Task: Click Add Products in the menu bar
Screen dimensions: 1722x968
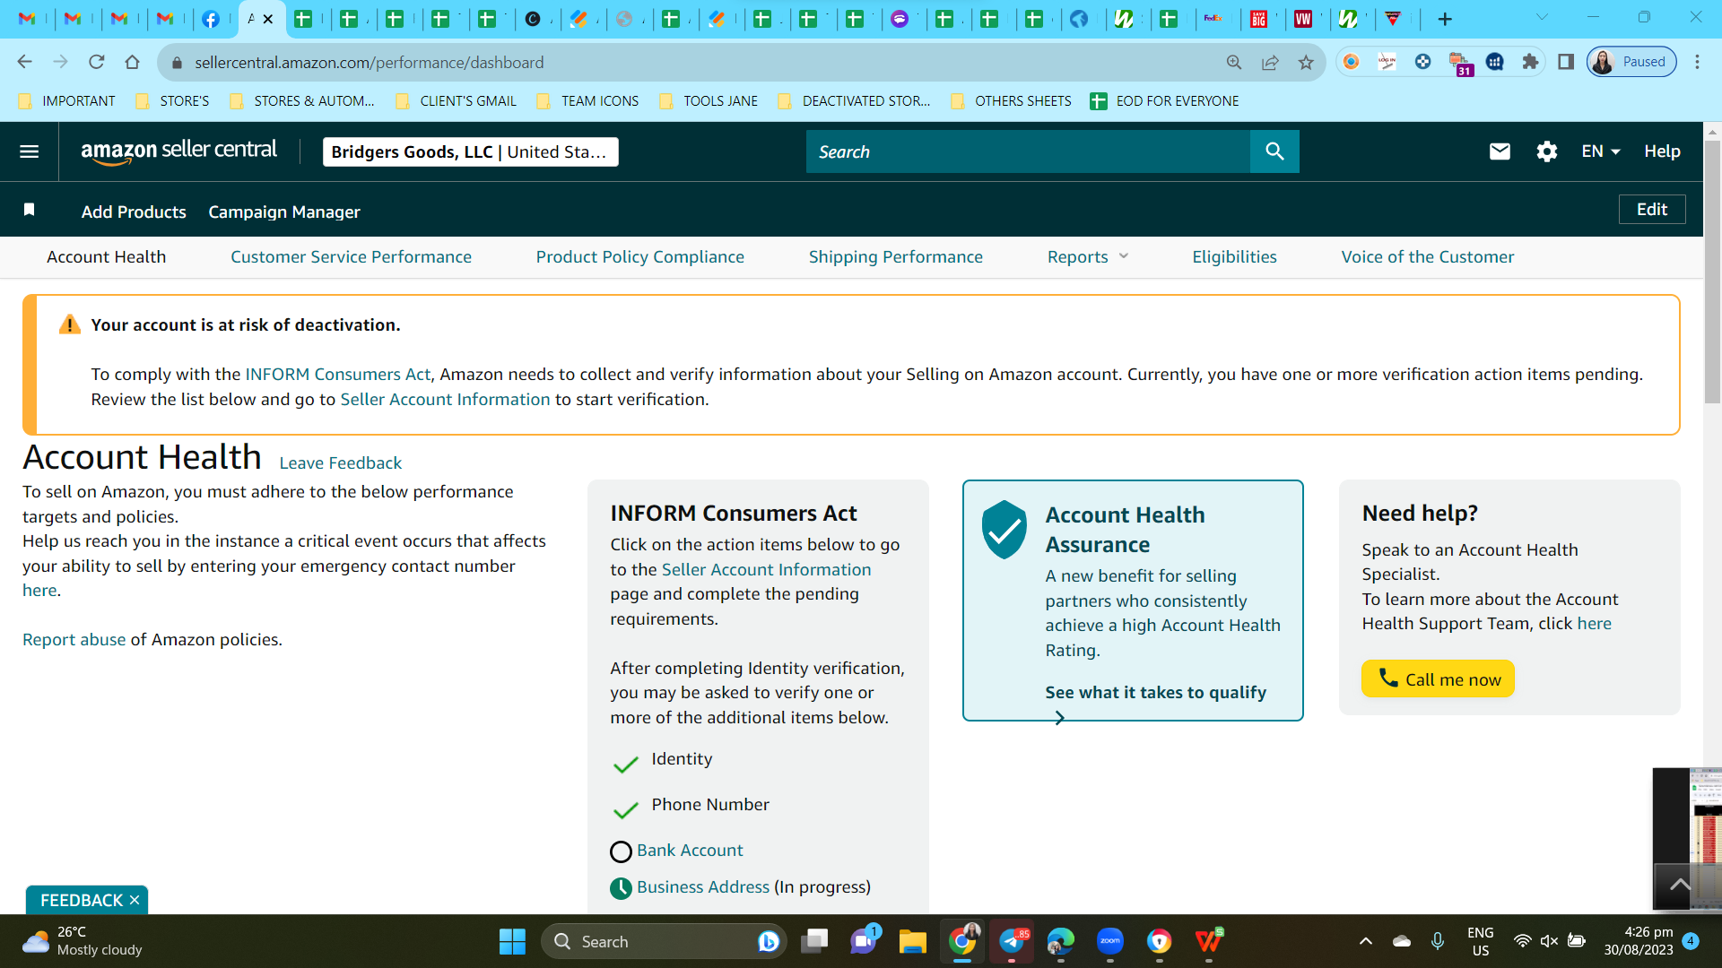Action: click(x=134, y=212)
